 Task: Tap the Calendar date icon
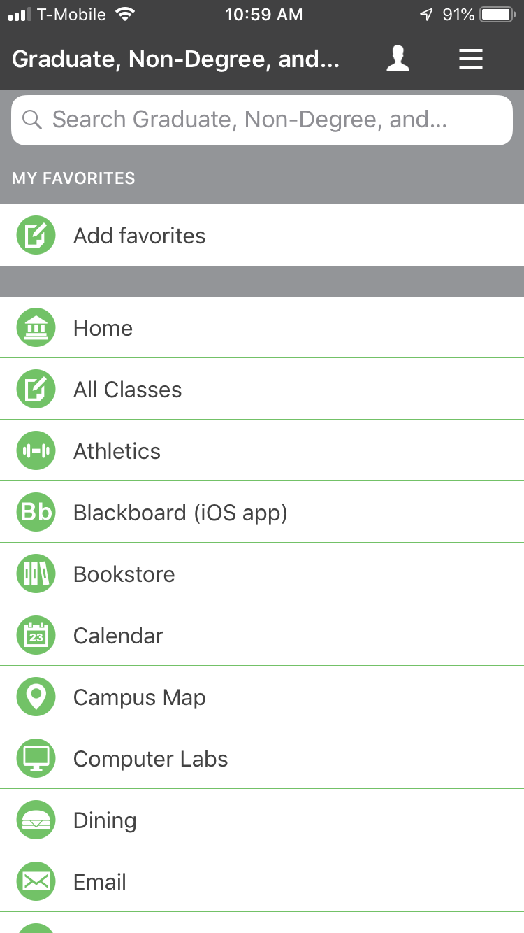tap(36, 635)
